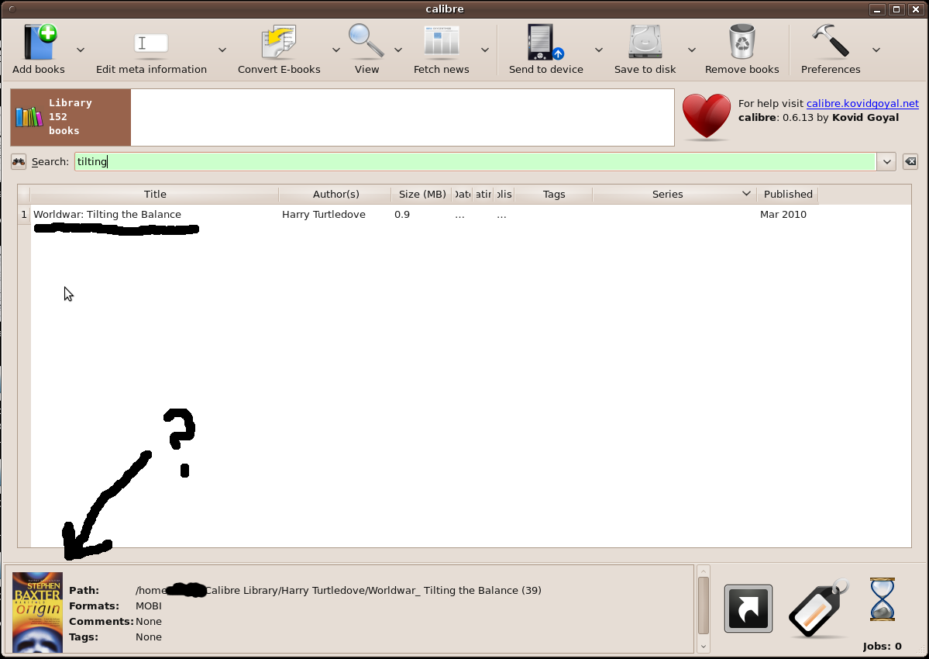Sort by Tags column header
This screenshot has height=659, width=929.
tap(553, 195)
